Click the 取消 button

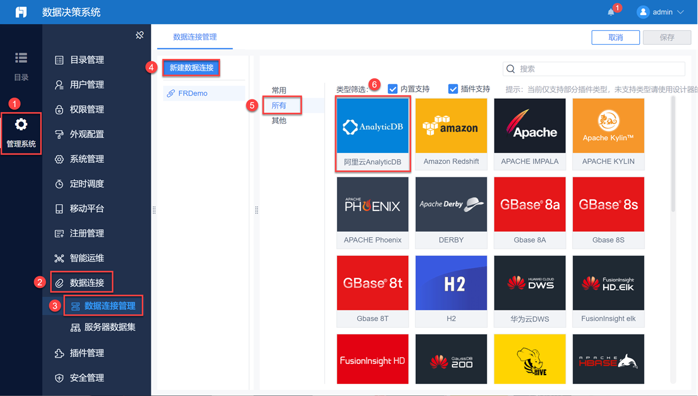(x=615, y=37)
